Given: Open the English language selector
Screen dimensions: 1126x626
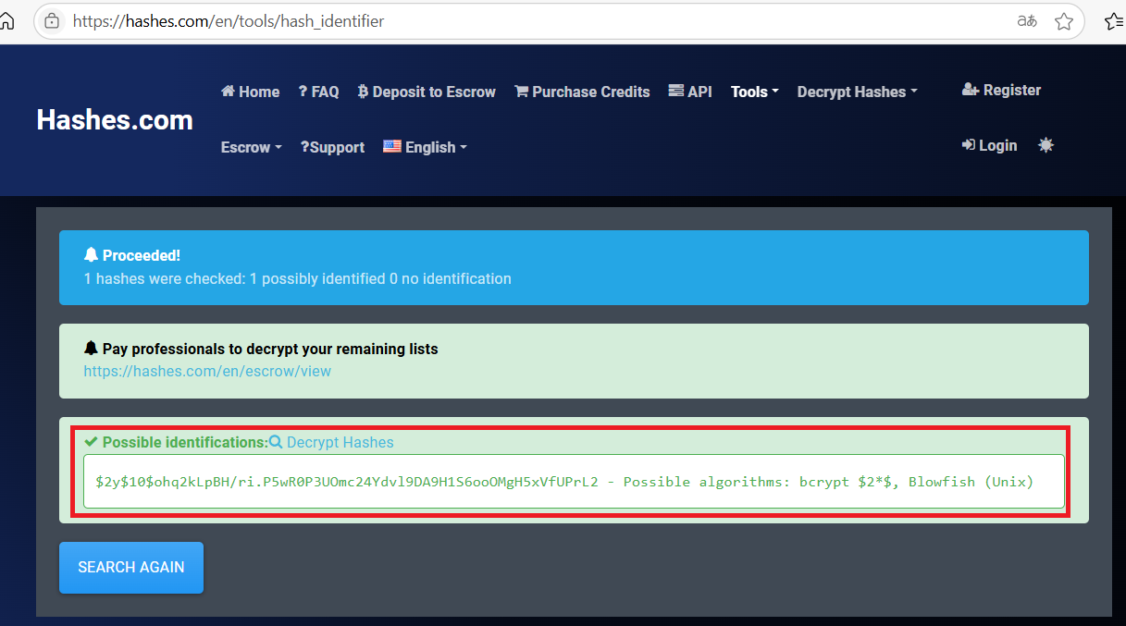Looking at the screenshot, I should [x=425, y=147].
